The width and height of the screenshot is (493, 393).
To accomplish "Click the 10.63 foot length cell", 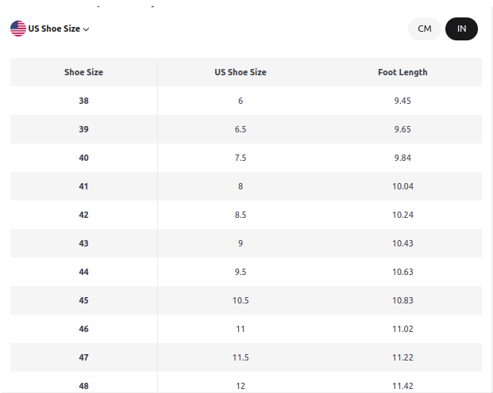I will point(402,272).
